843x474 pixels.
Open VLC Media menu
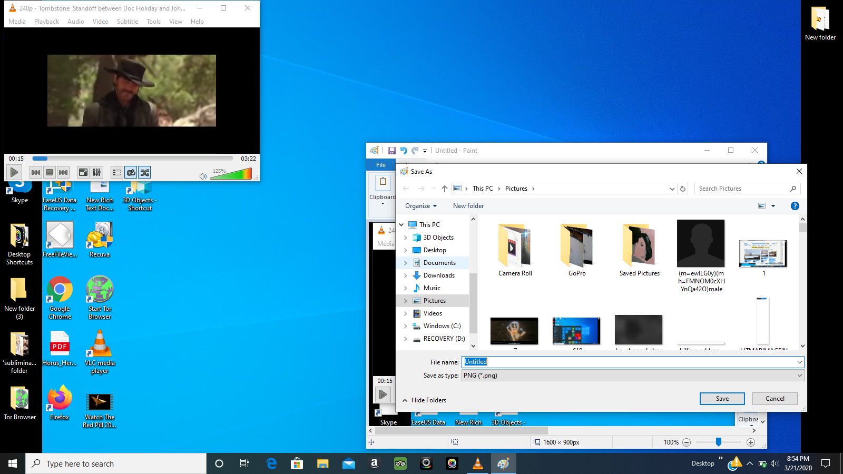pyautogui.click(x=17, y=22)
